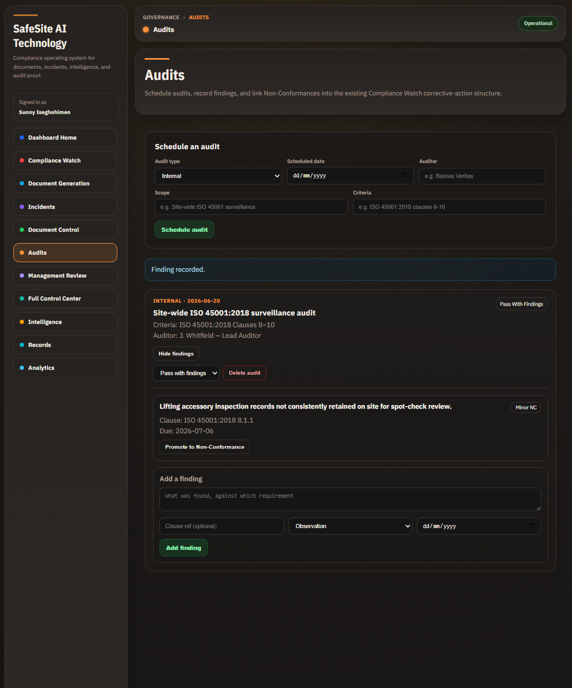Click the Schedule audit button
Viewport: 572px width, 688px height.
point(184,230)
